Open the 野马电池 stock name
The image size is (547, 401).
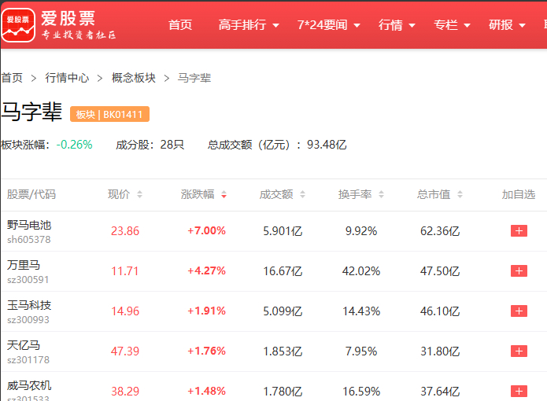29,225
